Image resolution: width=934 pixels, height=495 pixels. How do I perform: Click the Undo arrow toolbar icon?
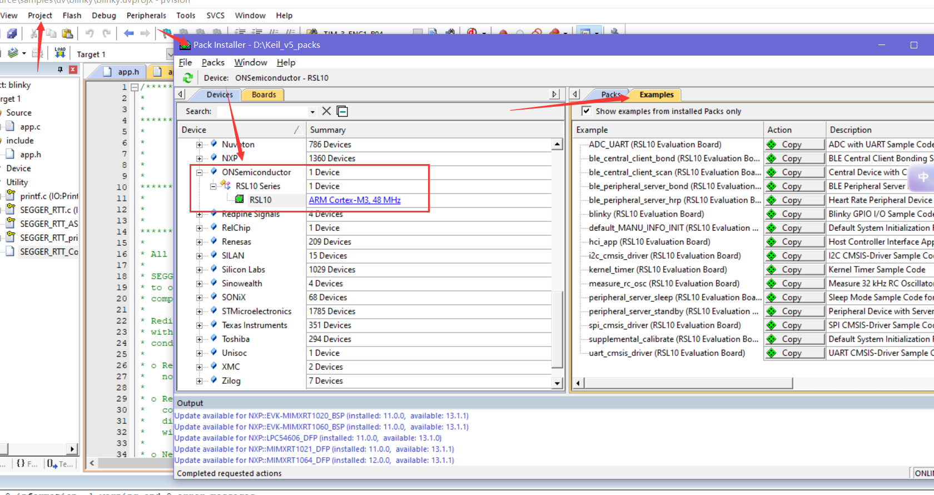pos(90,33)
